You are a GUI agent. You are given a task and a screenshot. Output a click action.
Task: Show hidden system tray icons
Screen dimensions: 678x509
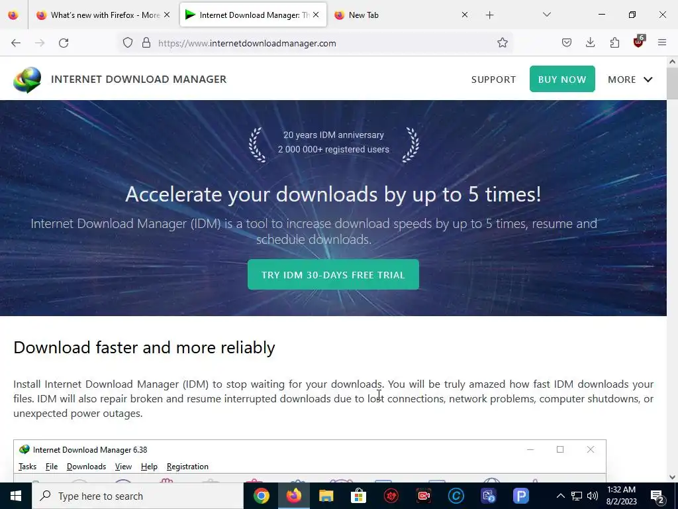coord(560,496)
